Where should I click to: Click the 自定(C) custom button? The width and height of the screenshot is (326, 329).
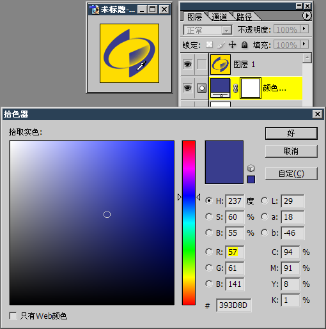tap(291, 174)
